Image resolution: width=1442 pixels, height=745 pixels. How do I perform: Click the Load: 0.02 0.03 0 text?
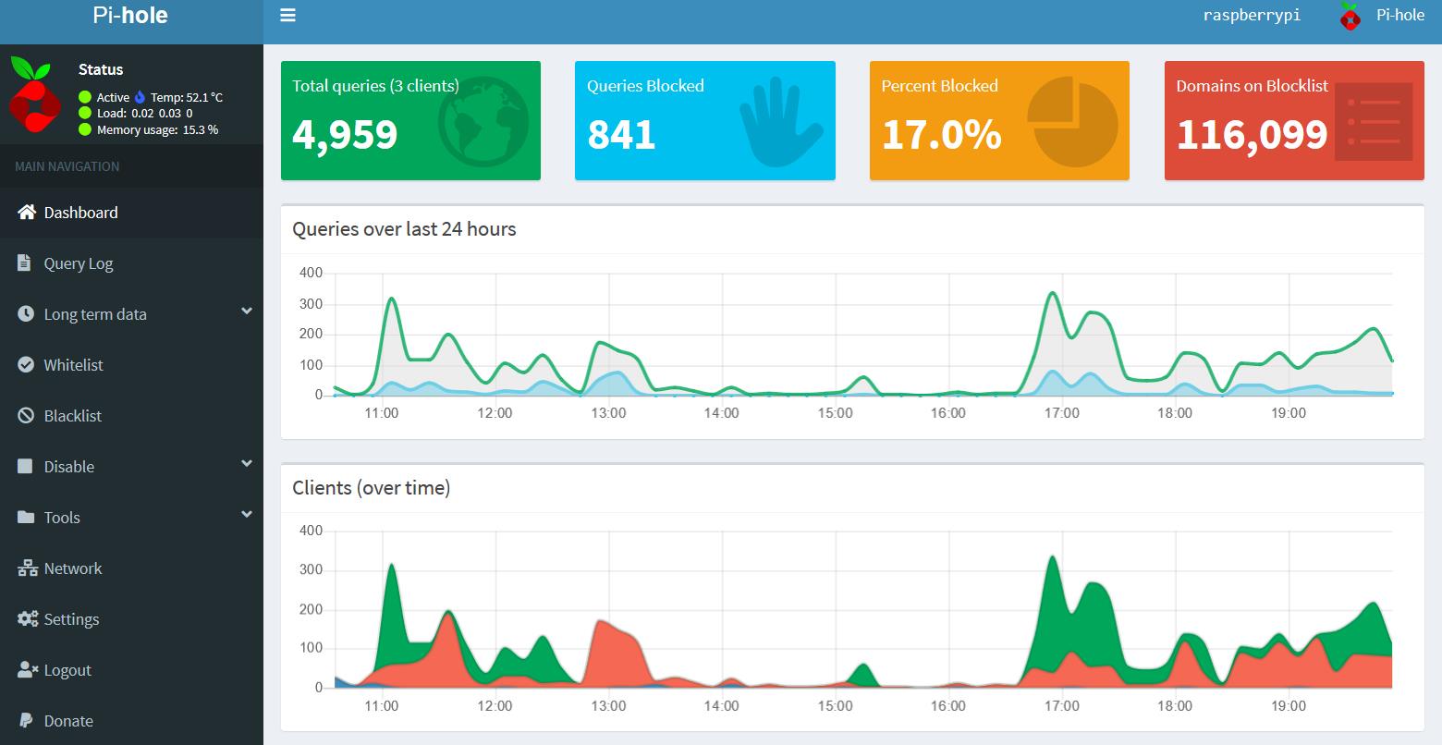(x=144, y=114)
